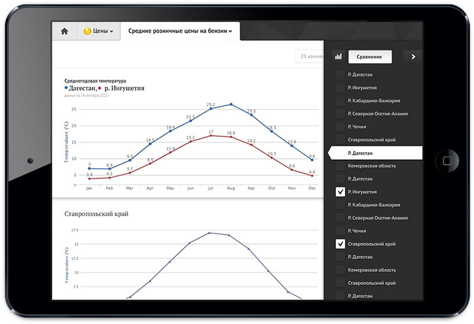
Task: Click the 25 comments box above the chart
Action: [x=310, y=57]
